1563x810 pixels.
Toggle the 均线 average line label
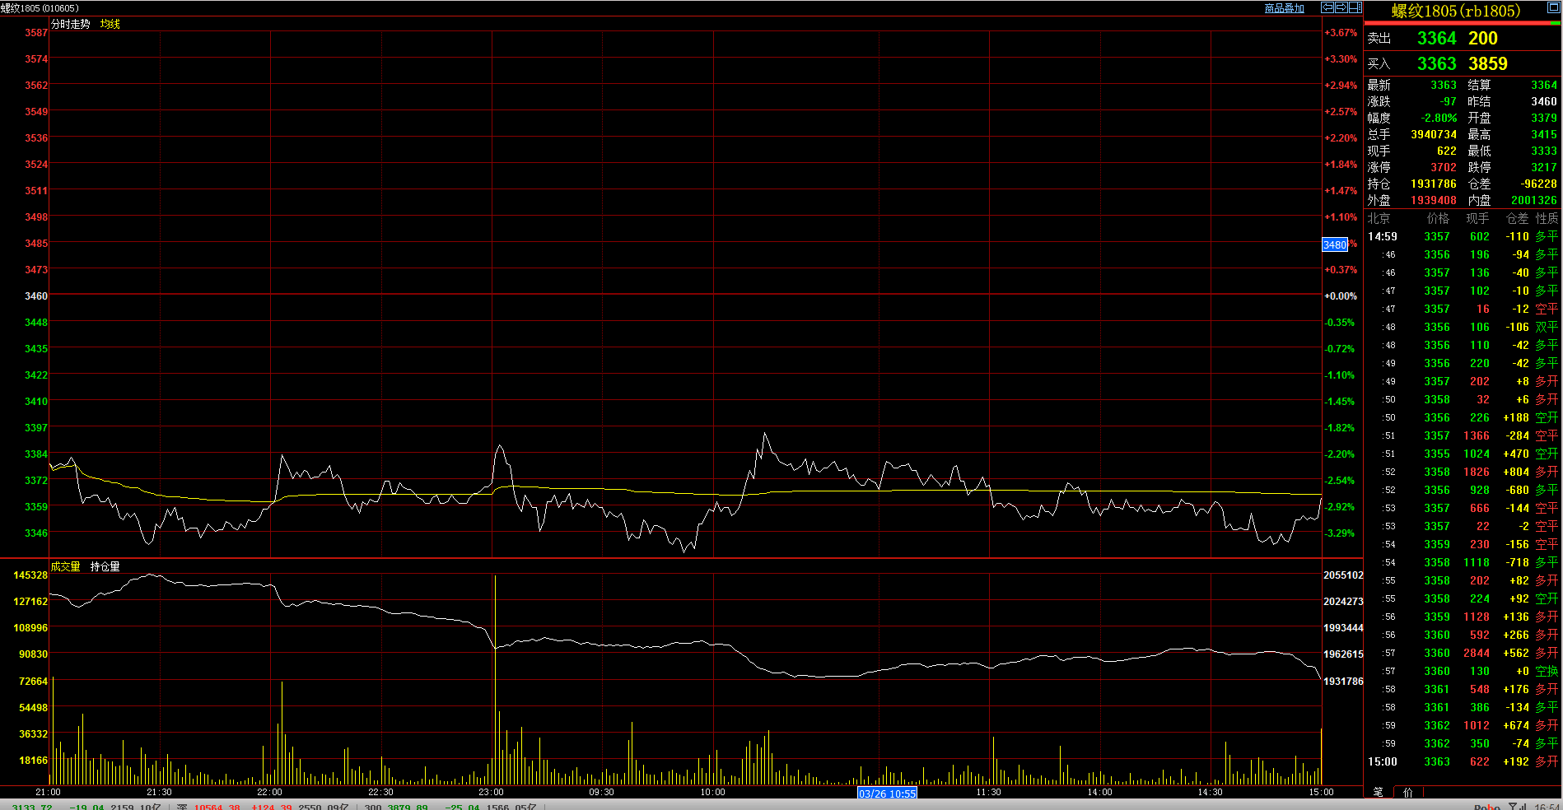110,24
